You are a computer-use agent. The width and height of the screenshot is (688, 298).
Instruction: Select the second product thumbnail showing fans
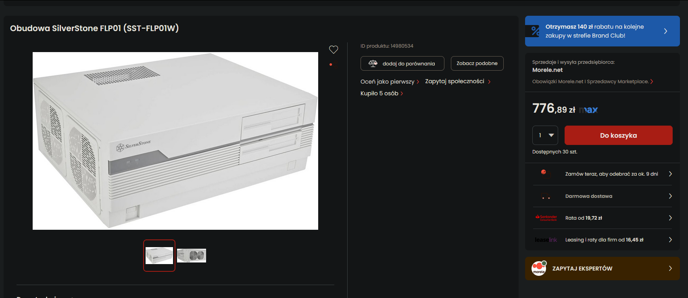192,256
